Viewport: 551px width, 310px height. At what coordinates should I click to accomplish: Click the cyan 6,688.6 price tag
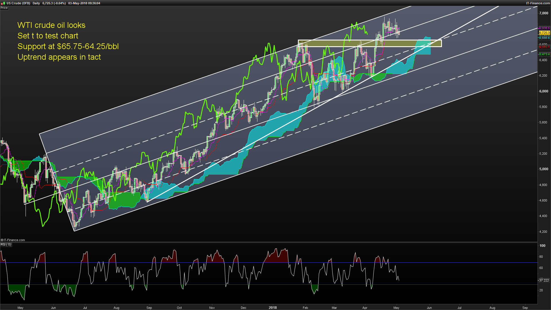point(544,38)
